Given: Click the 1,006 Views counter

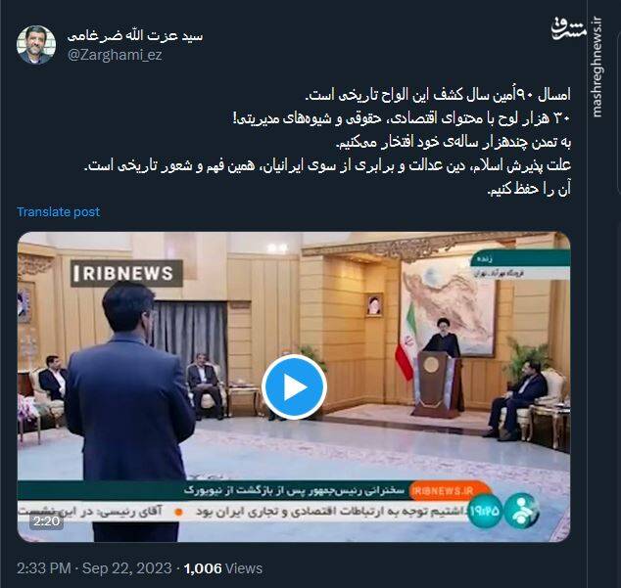Looking at the screenshot, I should pos(223,568).
